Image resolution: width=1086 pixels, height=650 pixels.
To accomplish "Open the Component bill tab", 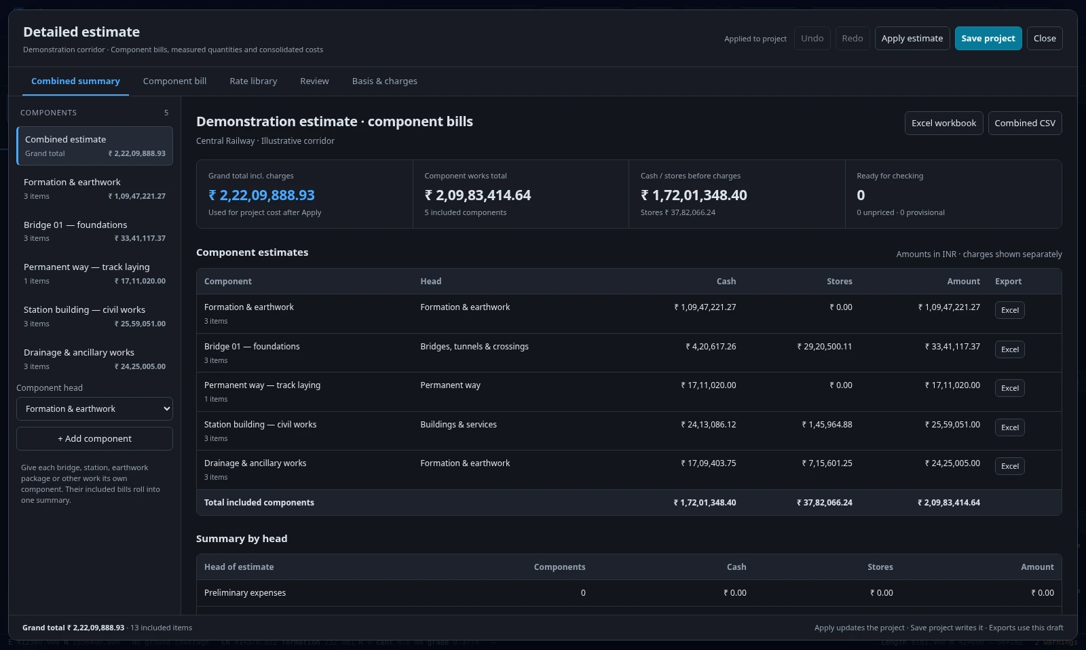I will 174,81.
